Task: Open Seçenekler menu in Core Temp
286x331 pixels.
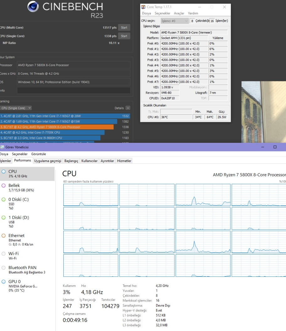Action: click(x=162, y=13)
